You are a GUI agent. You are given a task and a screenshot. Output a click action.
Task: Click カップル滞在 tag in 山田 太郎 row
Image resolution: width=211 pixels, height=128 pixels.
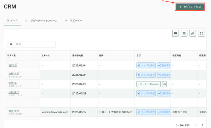point(146,75)
